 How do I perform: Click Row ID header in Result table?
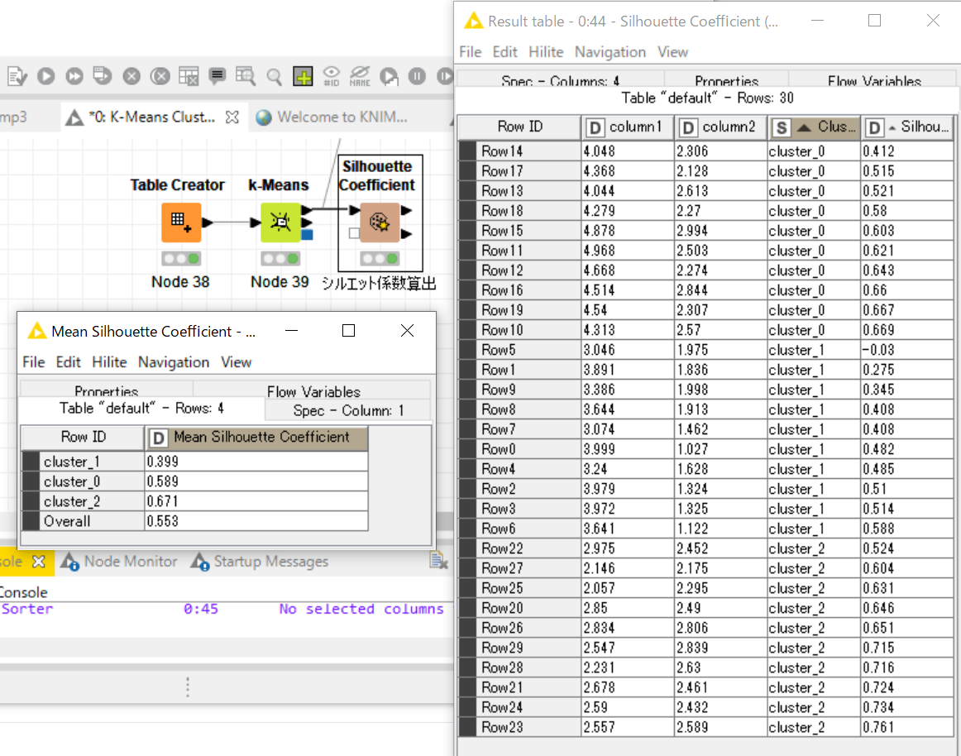[519, 127]
